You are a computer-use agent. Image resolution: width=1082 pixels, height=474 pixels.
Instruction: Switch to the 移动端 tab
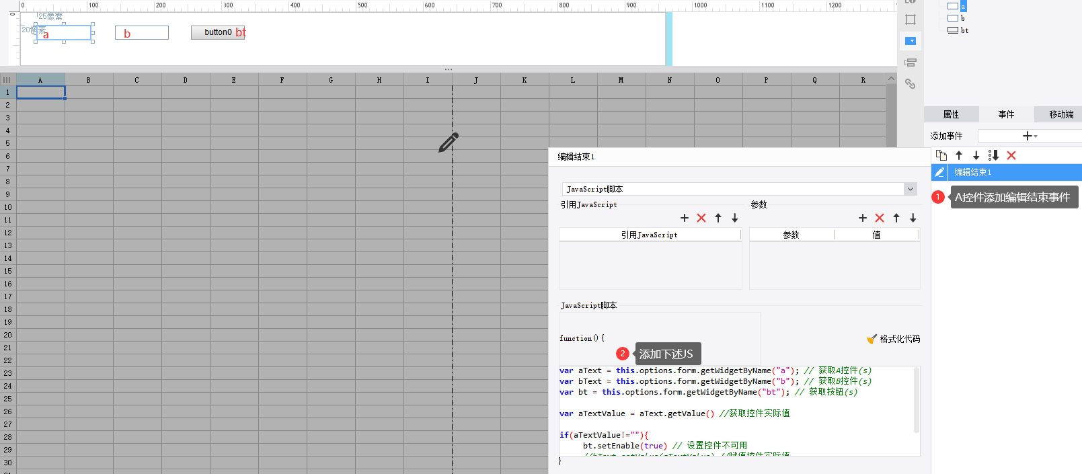tap(1061, 114)
